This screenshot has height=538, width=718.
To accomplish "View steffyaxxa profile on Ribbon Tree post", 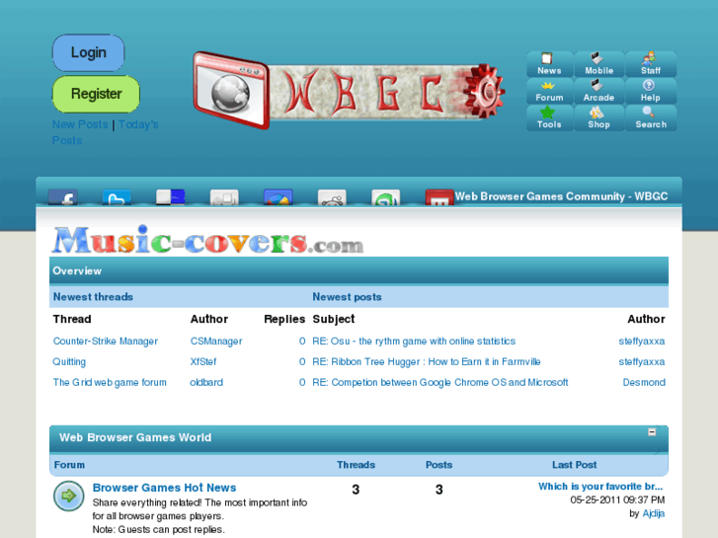I will click(642, 361).
